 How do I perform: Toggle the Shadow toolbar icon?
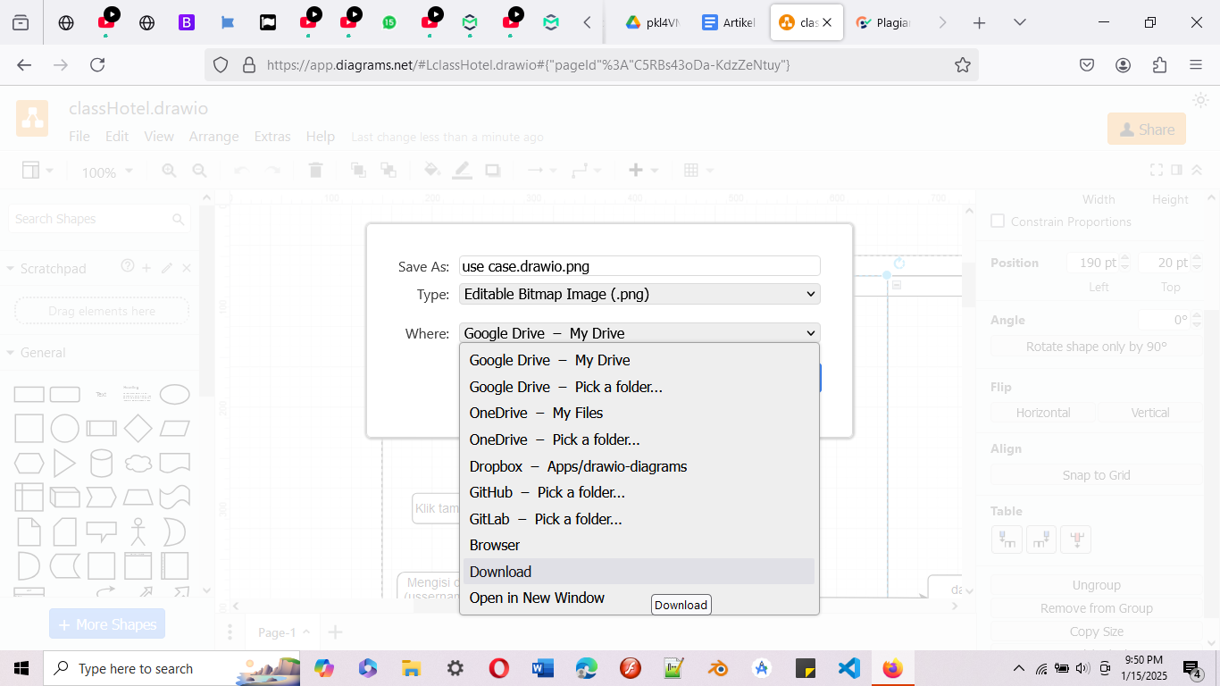click(493, 170)
